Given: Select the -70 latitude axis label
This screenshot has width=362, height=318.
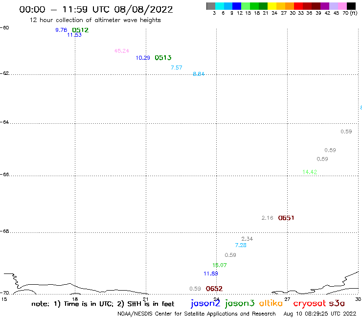Looking at the screenshot, I should click(x=4, y=293).
